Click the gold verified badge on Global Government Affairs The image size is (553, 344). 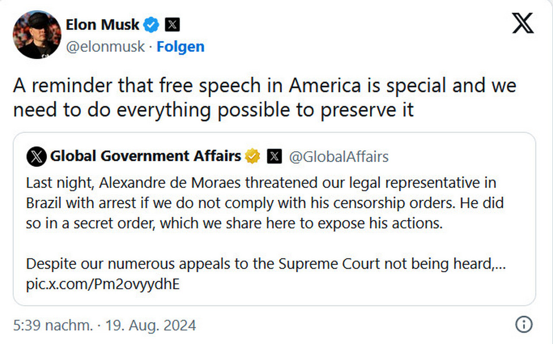click(x=253, y=156)
